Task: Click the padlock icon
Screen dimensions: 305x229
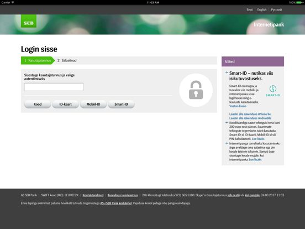Action: tap(196, 90)
